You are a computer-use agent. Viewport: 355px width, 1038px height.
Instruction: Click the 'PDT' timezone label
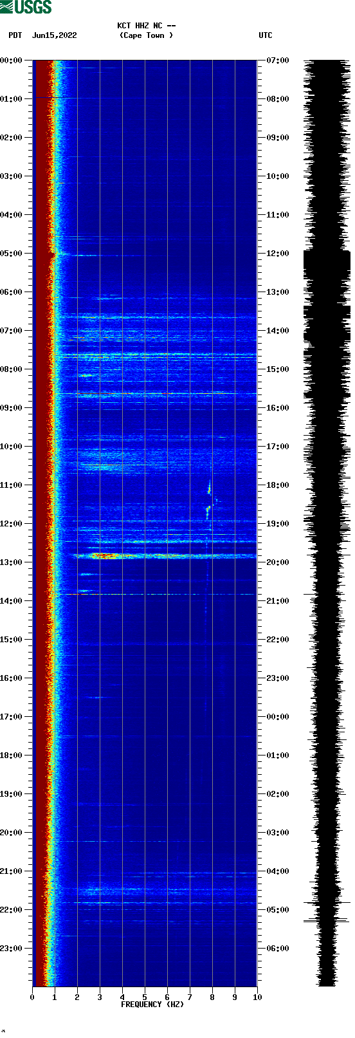click(x=15, y=35)
